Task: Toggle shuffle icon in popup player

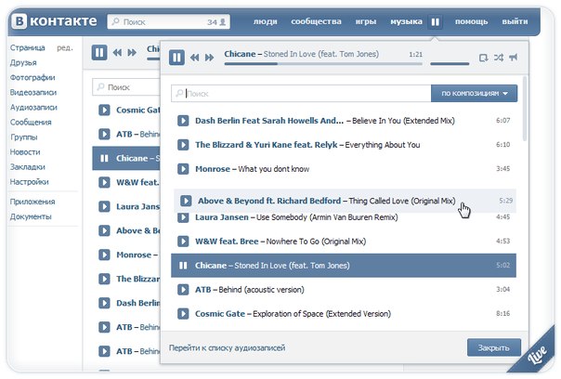Action: (499, 58)
